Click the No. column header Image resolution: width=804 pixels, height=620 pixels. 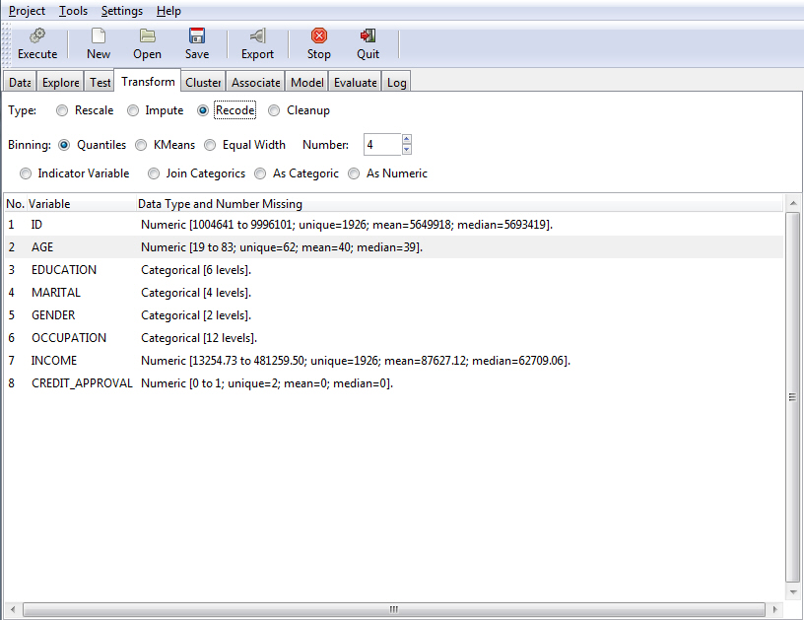(15, 204)
